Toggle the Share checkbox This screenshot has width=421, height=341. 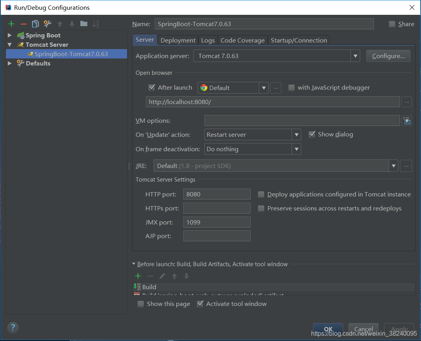coord(392,24)
